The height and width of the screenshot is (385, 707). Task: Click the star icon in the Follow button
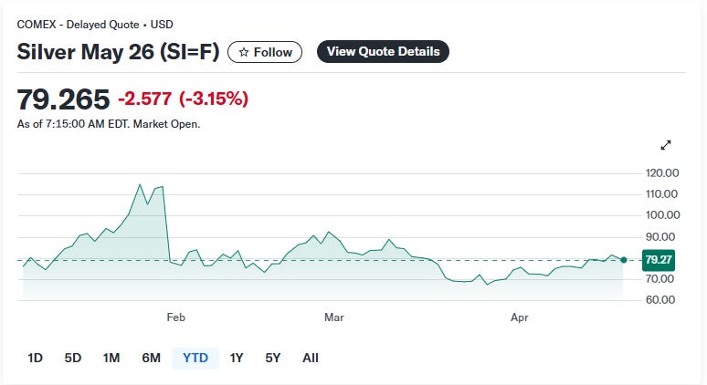point(244,52)
